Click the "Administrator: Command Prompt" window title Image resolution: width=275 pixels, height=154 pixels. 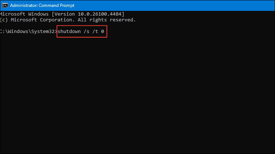[x=42, y=5]
